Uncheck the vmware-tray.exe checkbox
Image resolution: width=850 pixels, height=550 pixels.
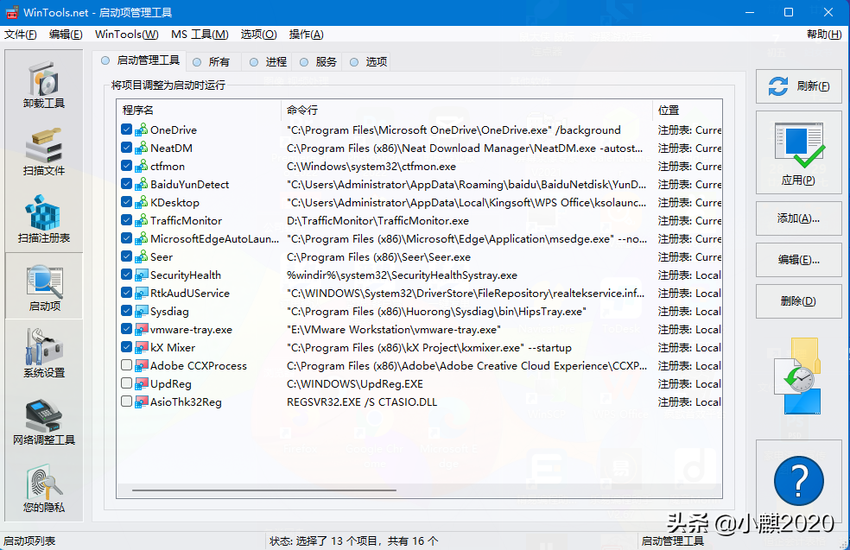pyautogui.click(x=126, y=329)
